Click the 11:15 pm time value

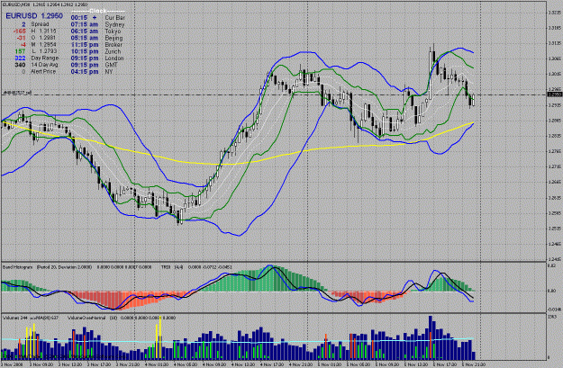pyautogui.click(x=85, y=44)
